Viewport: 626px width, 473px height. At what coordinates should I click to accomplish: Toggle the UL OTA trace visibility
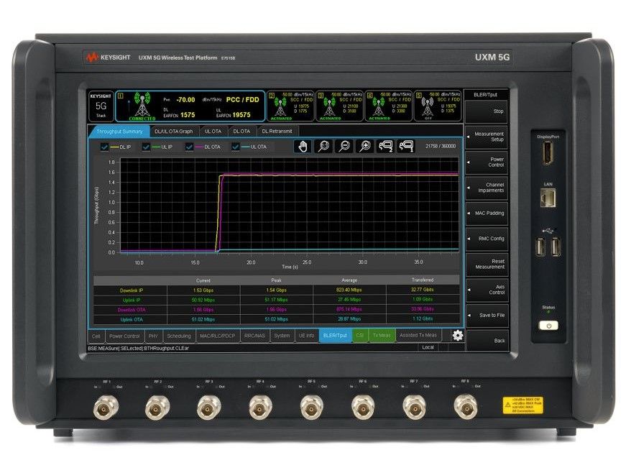pyautogui.click(x=235, y=147)
